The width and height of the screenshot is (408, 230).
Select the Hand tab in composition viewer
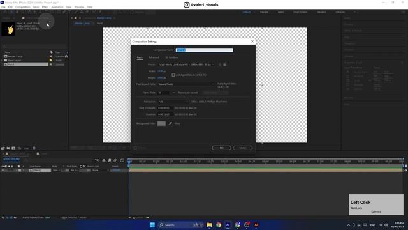tap(99, 23)
